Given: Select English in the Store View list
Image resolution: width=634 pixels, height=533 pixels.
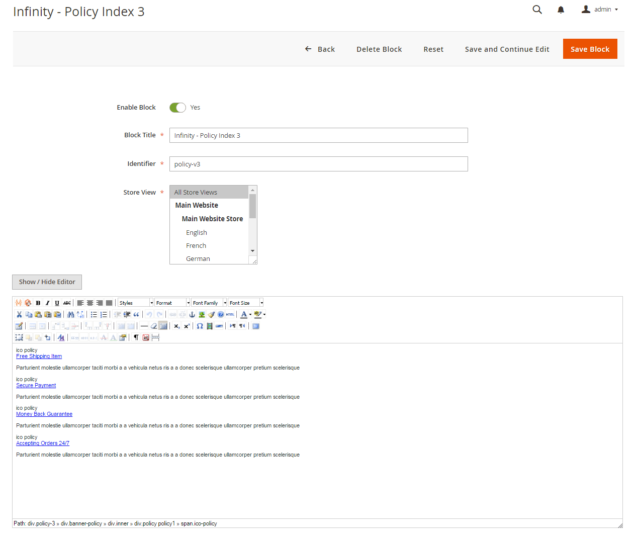Looking at the screenshot, I should pos(197,232).
